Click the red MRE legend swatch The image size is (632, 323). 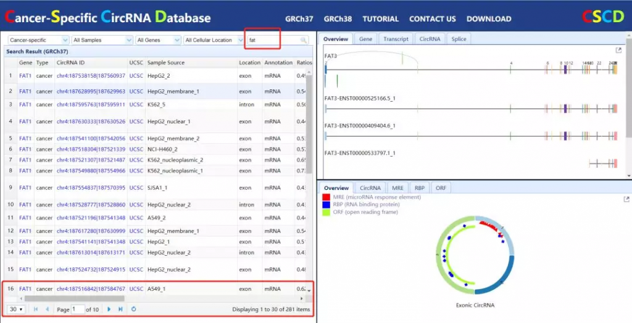326,197
